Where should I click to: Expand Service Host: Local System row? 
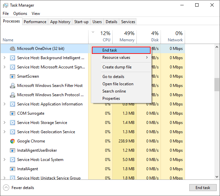[5, 160]
